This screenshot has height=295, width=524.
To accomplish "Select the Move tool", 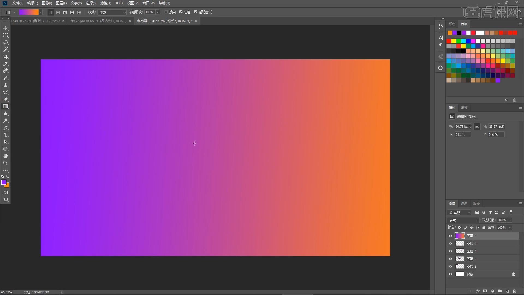I will coord(5,28).
